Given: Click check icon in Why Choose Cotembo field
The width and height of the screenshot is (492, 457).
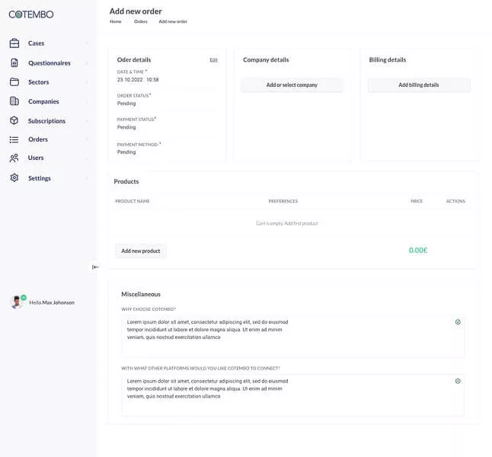Looking at the screenshot, I should [458, 322].
